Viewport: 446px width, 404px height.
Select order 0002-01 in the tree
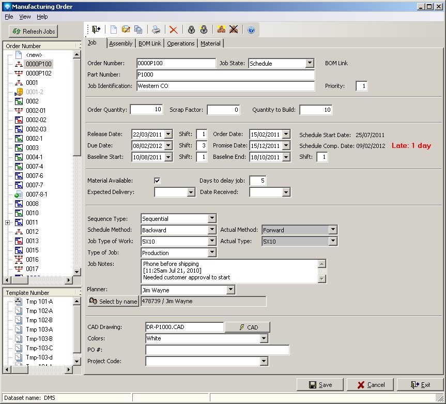36,111
